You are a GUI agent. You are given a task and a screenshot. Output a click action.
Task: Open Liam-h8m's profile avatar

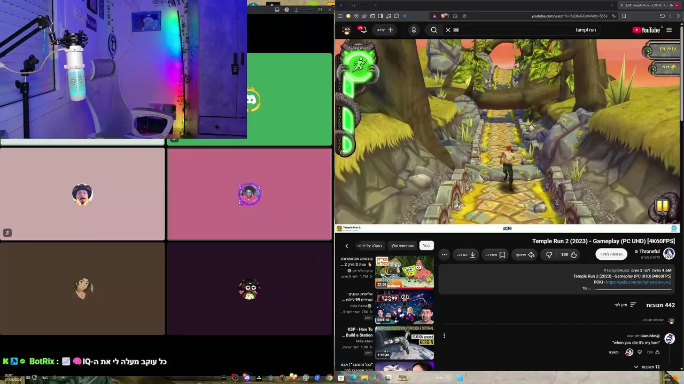coord(669,339)
